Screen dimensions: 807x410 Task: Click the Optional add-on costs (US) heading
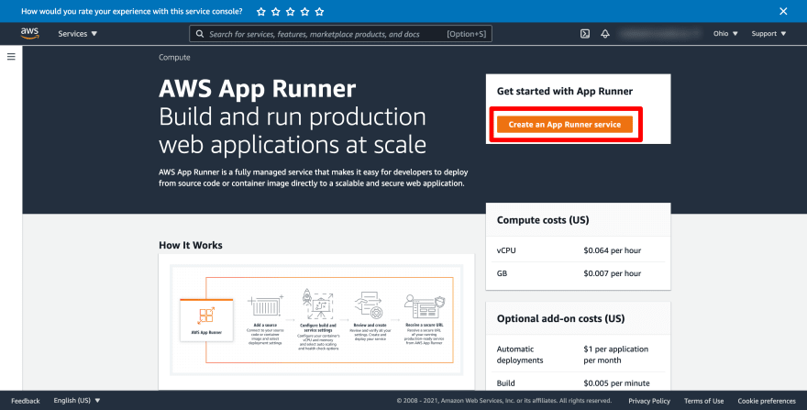(560, 318)
